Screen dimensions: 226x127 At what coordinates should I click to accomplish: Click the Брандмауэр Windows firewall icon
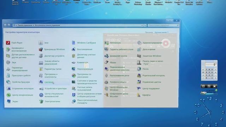(41, 49)
